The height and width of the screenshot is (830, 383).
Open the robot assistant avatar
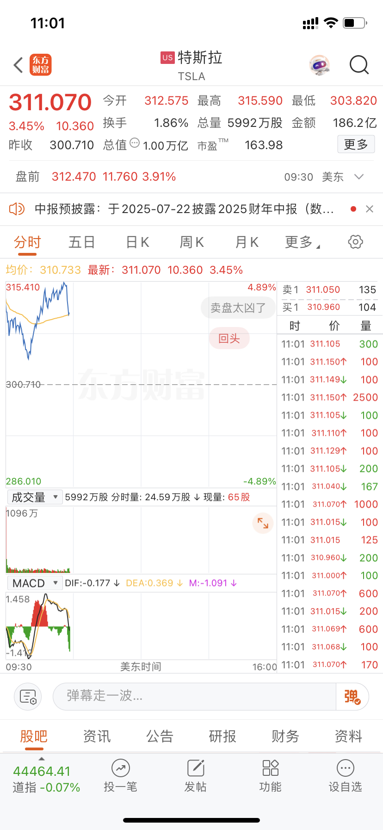pyautogui.click(x=320, y=65)
